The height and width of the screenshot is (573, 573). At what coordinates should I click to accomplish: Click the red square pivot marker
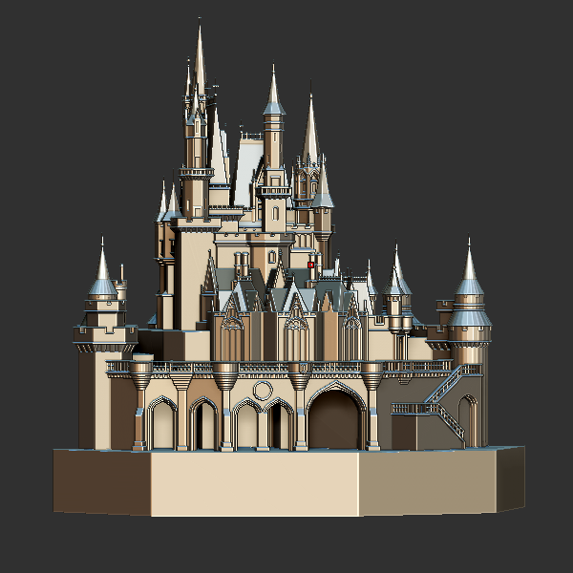[x=311, y=265]
